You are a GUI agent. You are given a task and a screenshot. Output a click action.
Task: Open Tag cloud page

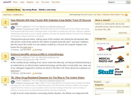(55, 2)
